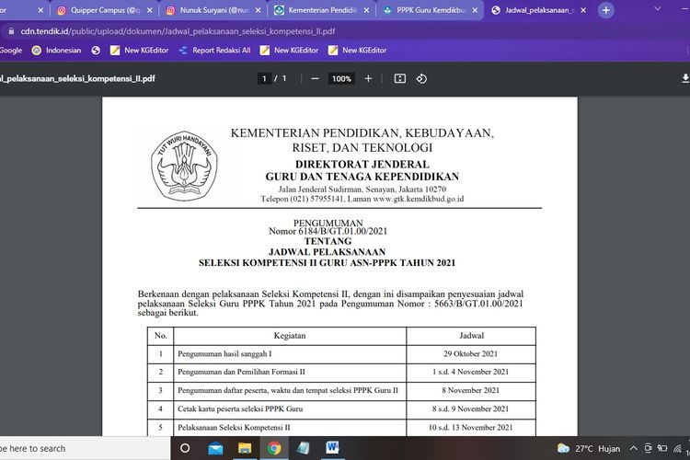Image resolution: width=690 pixels, height=460 pixels.
Task: Zoom out the PDF with minus button
Action: (x=315, y=79)
